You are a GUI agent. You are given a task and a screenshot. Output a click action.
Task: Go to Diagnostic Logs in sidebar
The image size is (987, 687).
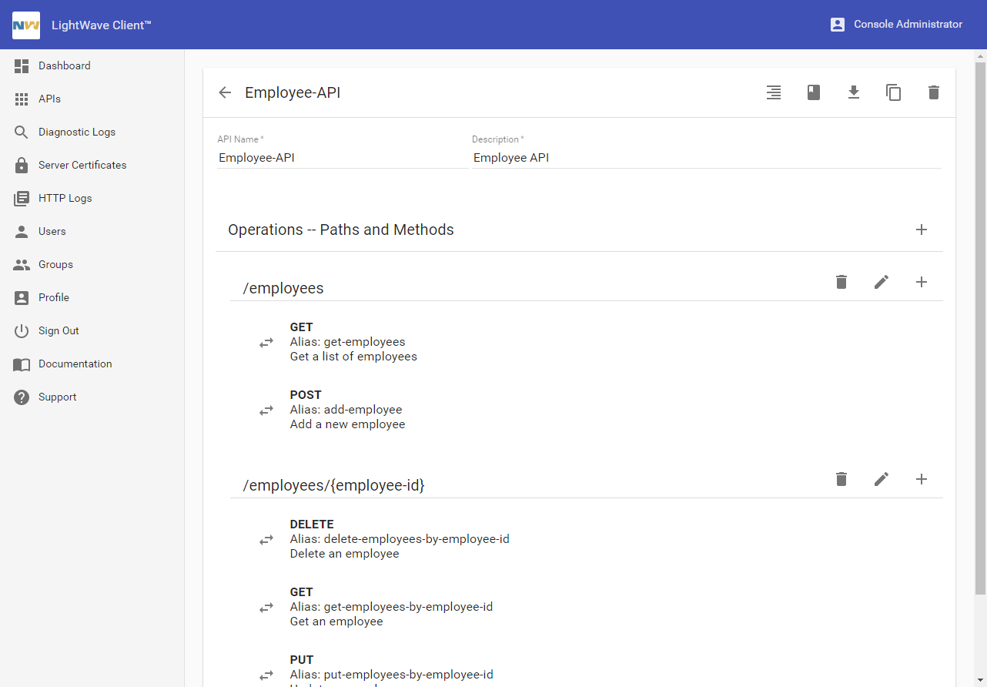(x=76, y=132)
